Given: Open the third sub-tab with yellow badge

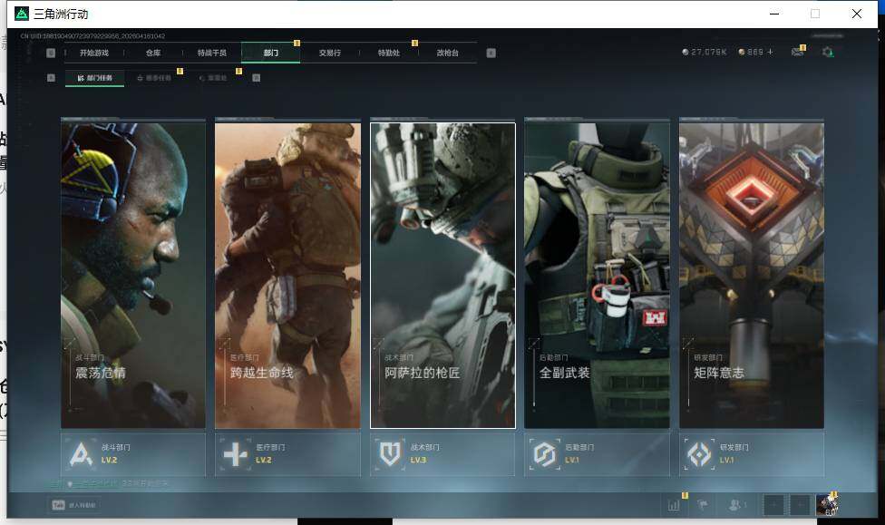Looking at the screenshot, I should (213, 78).
